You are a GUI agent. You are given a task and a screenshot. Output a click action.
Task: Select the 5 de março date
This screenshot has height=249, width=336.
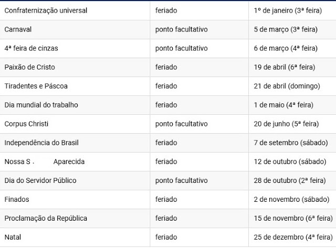[x=286, y=29]
